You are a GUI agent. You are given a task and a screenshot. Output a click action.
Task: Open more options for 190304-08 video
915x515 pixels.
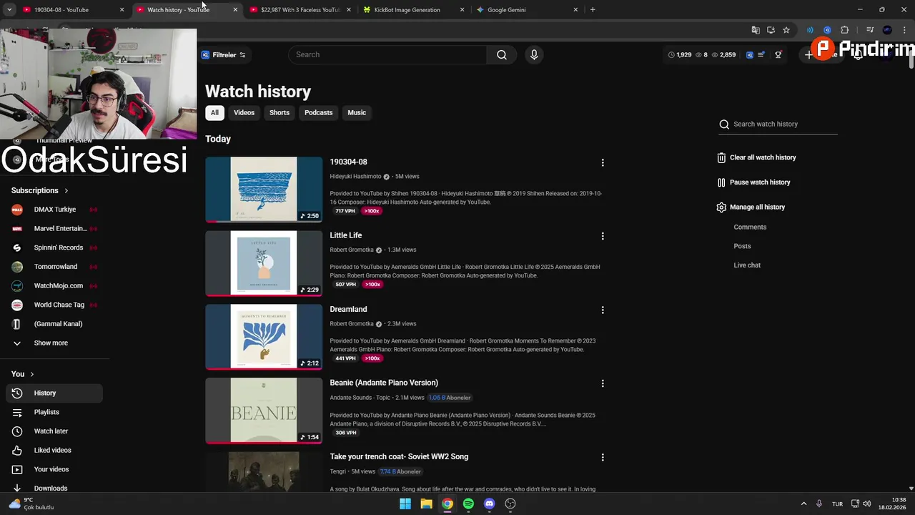[603, 162]
